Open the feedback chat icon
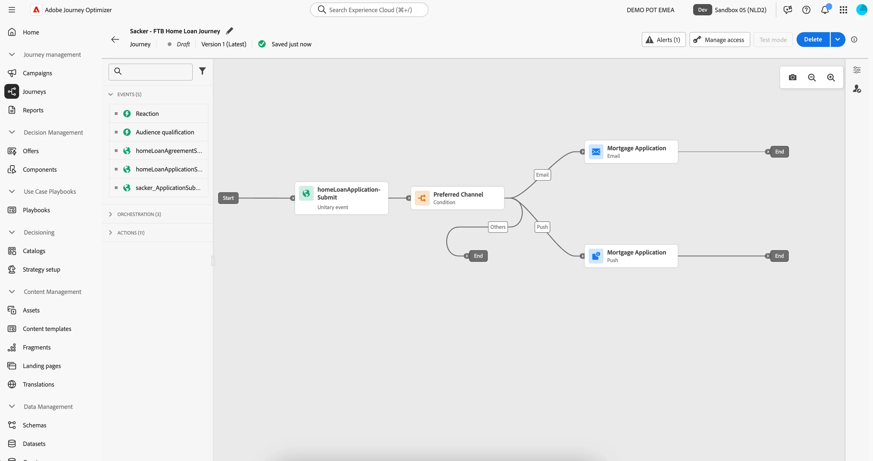Viewport: 873px width, 461px height. [x=788, y=10]
